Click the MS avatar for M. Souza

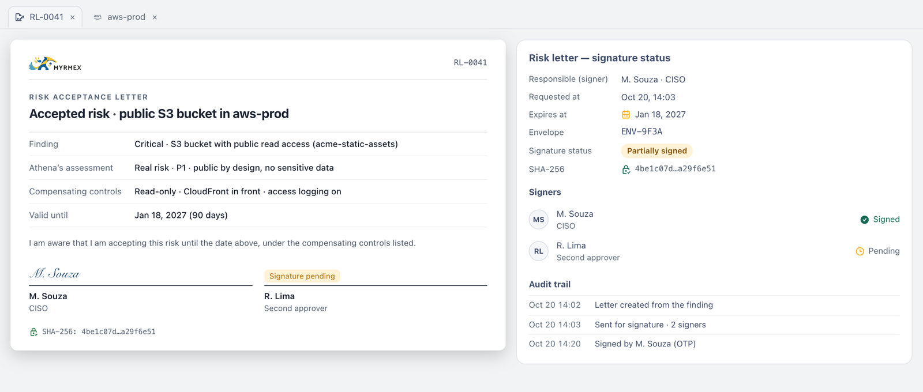pos(539,220)
